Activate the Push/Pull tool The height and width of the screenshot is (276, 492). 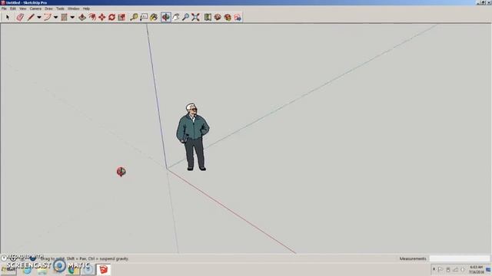coord(82,17)
